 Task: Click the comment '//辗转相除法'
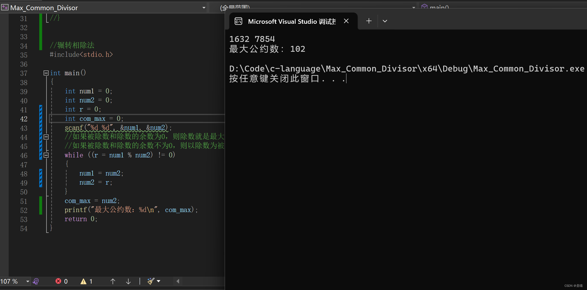(x=72, y=45)
